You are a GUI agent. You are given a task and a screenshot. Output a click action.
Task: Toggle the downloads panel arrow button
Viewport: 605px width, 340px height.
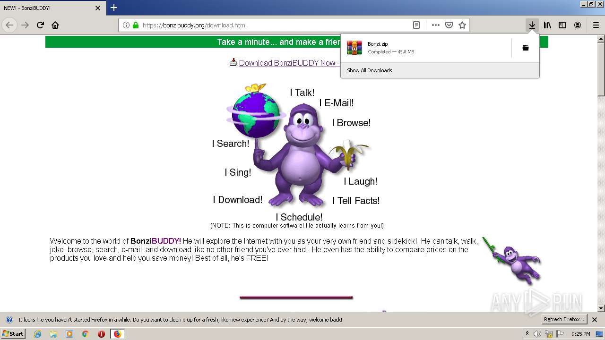[x=532, y=25]
